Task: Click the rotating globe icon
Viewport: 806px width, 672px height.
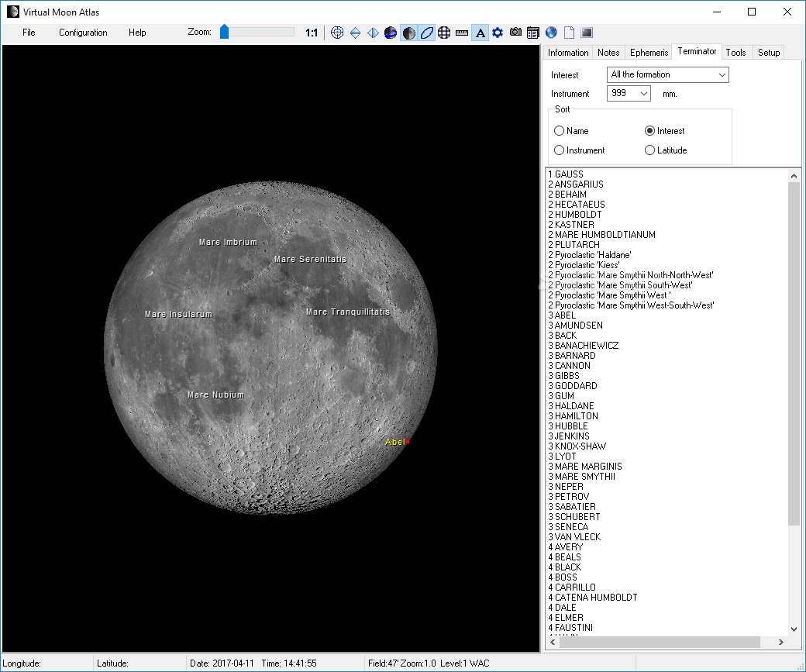Action: tap(391, 33)
